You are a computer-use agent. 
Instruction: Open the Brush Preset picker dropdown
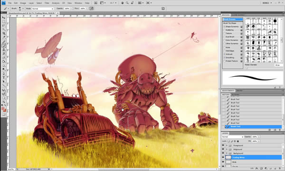23,9
